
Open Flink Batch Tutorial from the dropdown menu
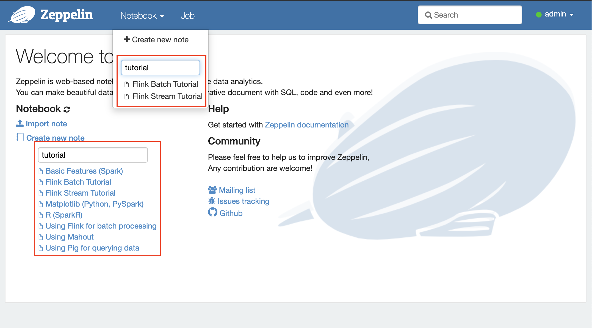point(165,84)
